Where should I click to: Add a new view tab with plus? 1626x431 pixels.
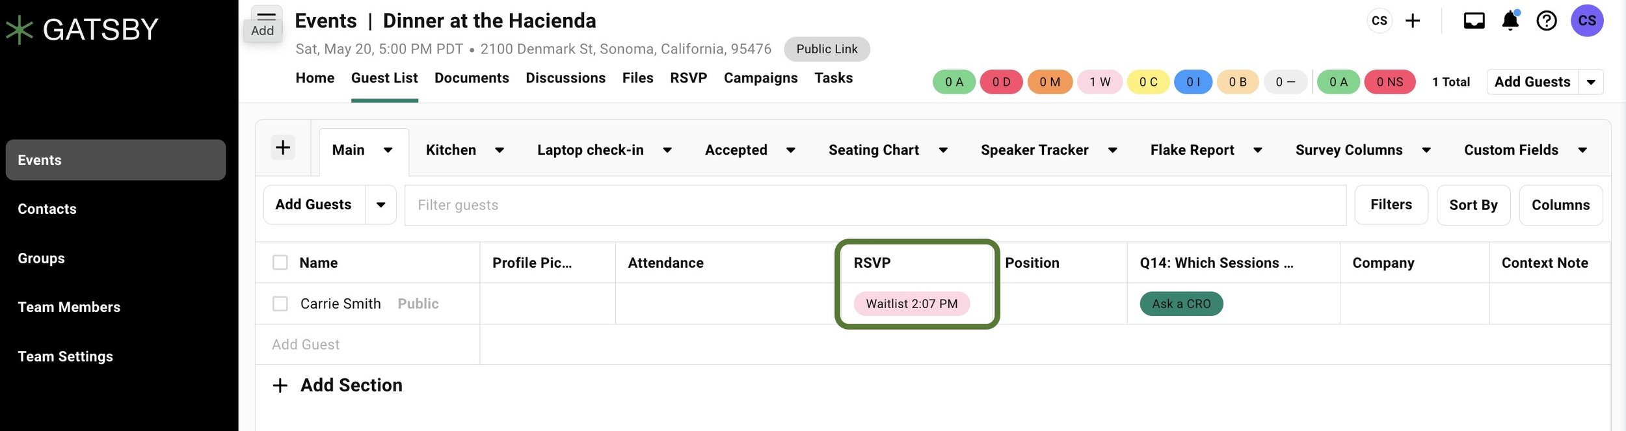pyautogui.click(x=283, y=148)
